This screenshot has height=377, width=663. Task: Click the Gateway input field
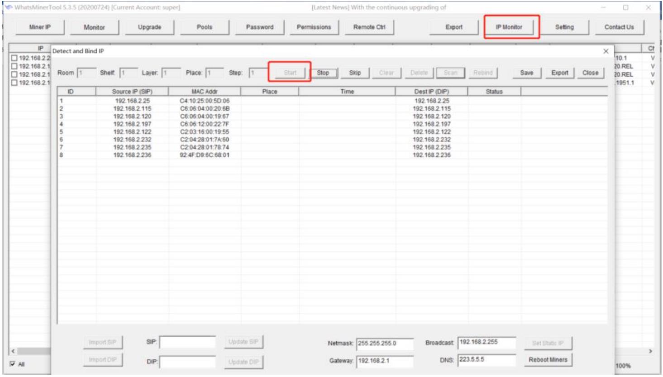384,361
